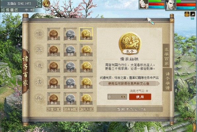
Task: Increase quantity with the right stepper arrow
Action: [x=125, y=97]
